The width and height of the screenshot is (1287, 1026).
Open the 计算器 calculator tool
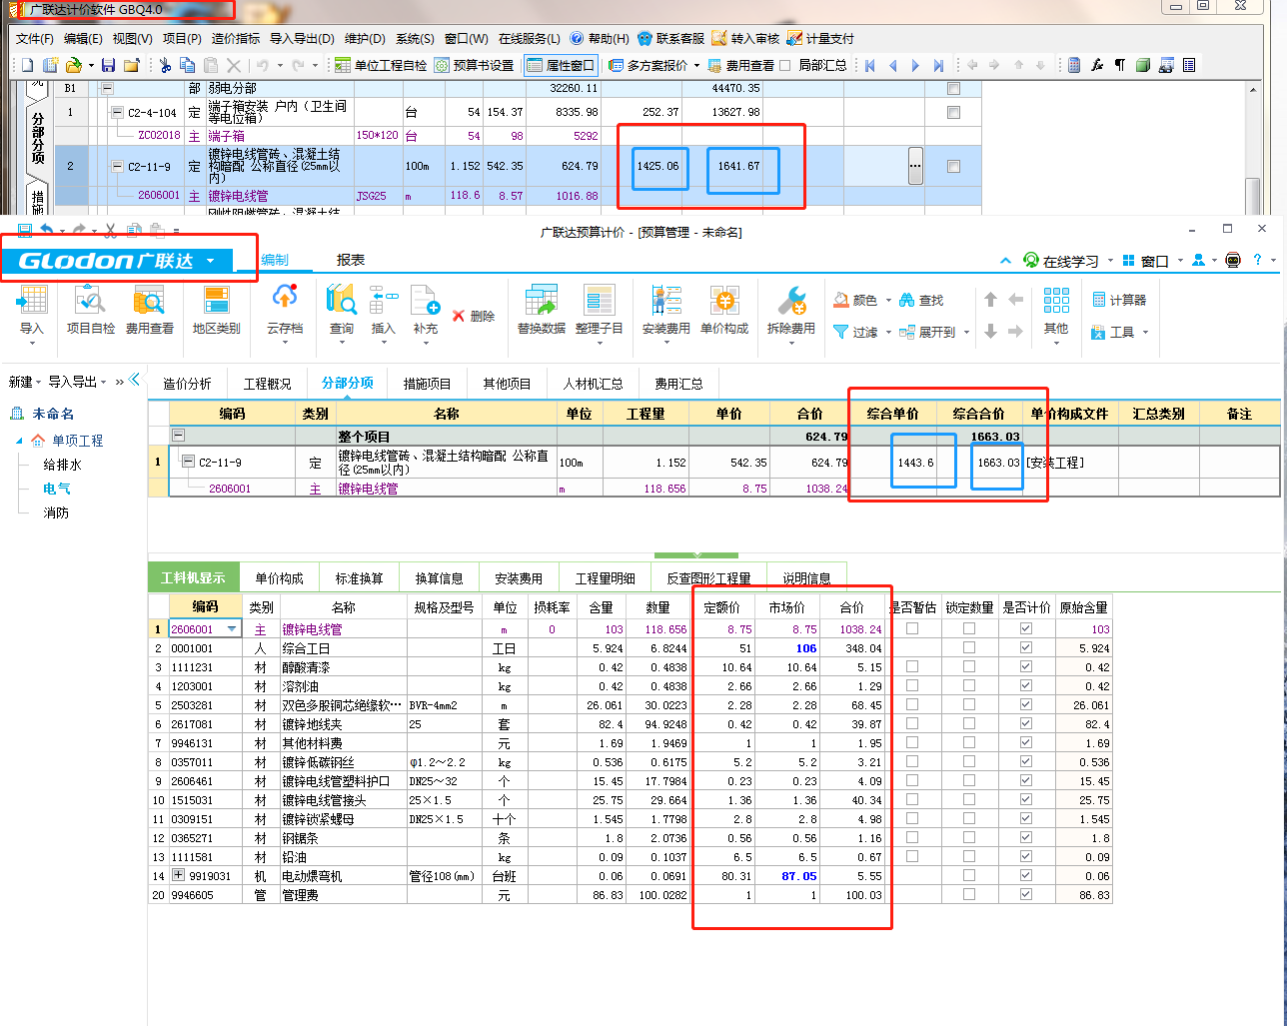[1119, 300]
